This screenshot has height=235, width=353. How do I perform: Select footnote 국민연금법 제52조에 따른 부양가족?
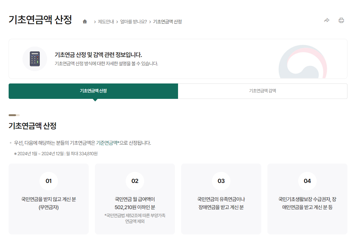click(135, 215)
